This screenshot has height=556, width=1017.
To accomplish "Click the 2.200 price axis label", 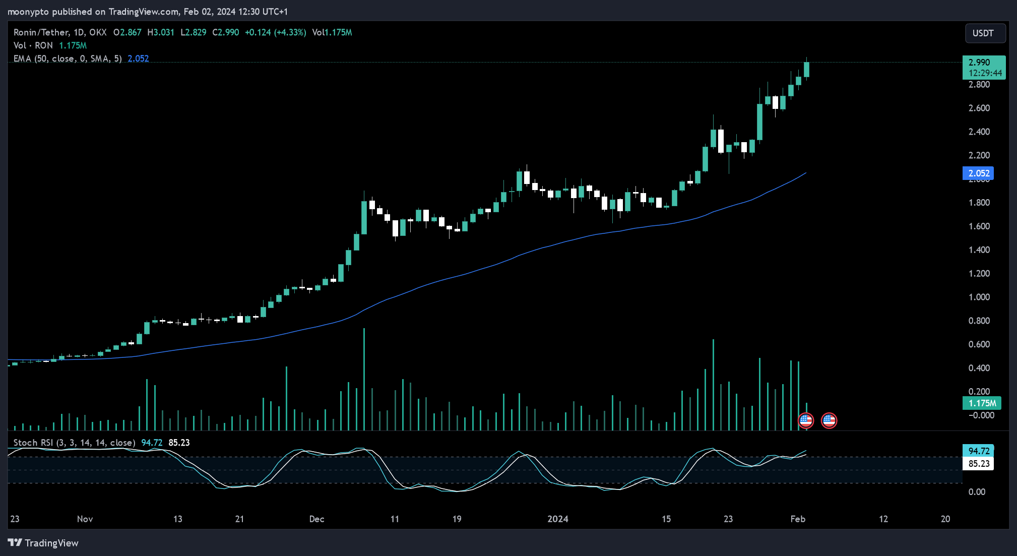I will tap(979, 155).
